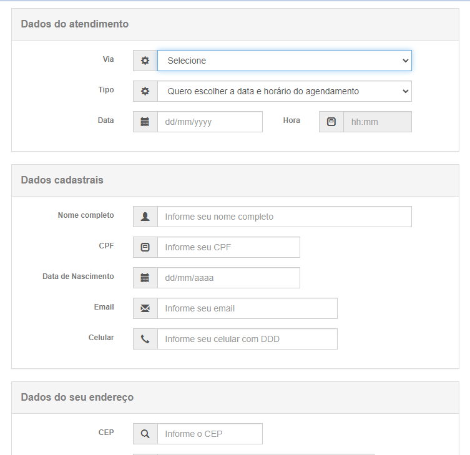
Task: Click the person icon beside Nome completo
Action: click(145, 217)
